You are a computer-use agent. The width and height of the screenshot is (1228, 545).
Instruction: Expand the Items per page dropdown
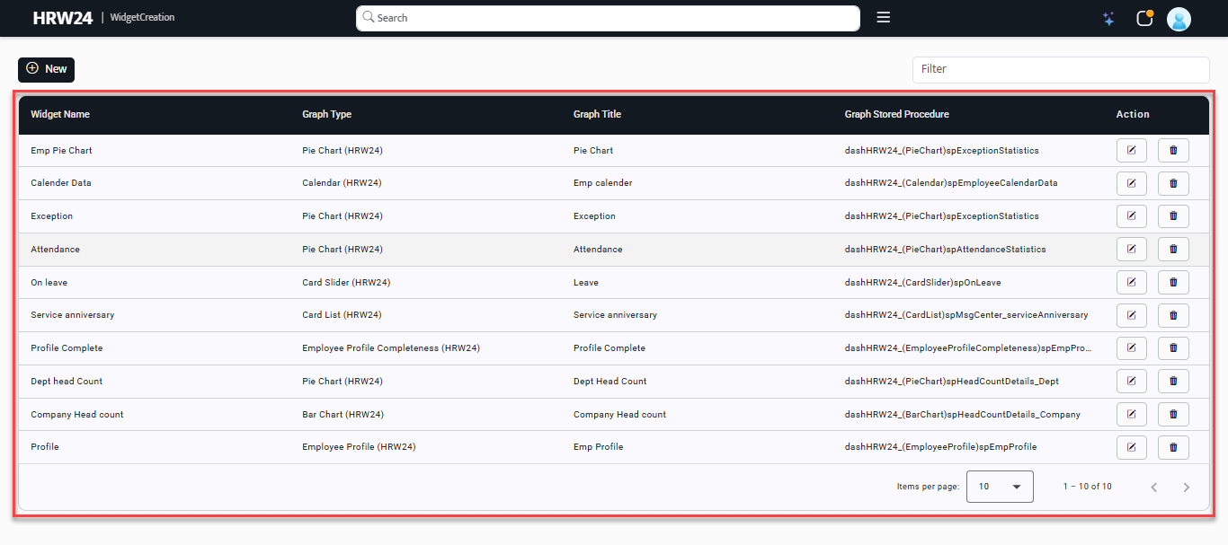click(1000, 487)
